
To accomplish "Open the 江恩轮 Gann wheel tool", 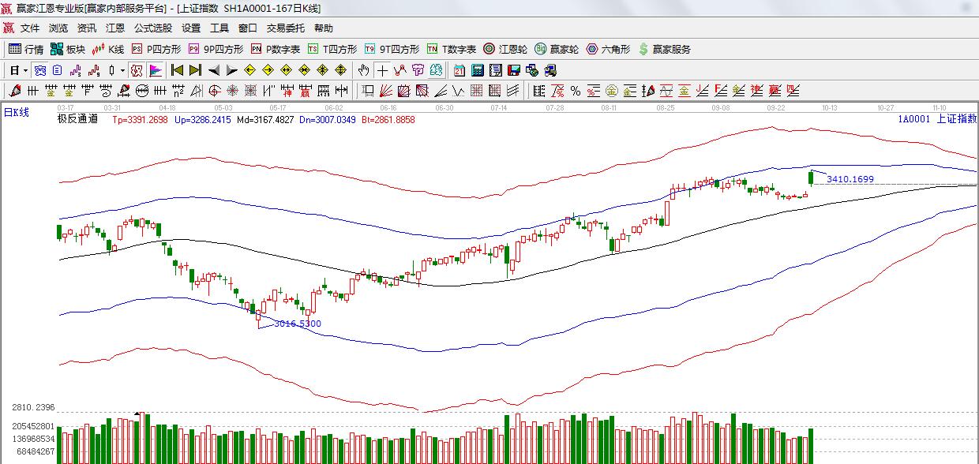I will (x=505, y=49).
